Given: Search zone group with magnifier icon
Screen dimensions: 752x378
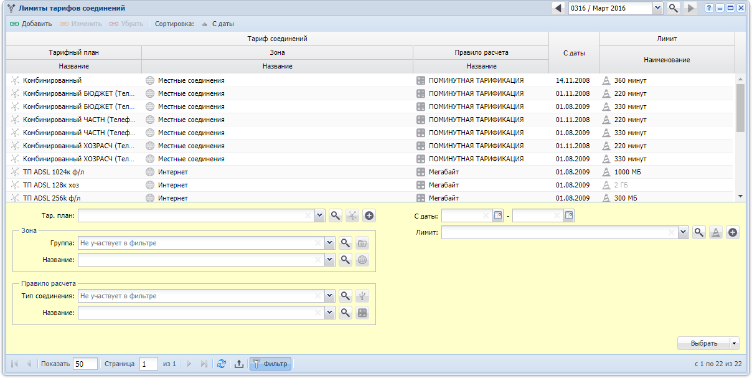Looking at the screenshot, I should pos(345,243).
